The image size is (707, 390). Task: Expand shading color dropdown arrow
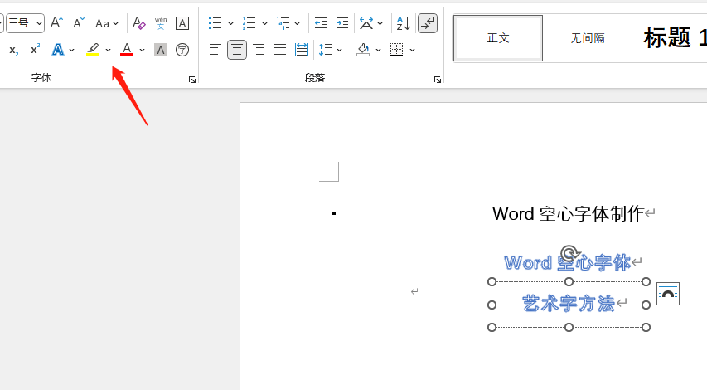(x=378, y=50)
